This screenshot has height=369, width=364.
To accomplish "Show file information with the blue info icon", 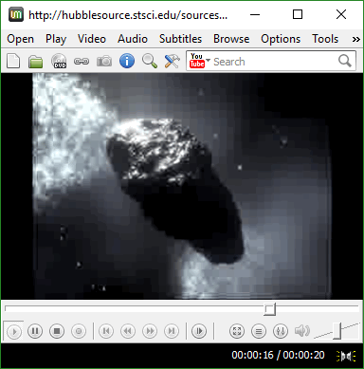I will [127, 61].
